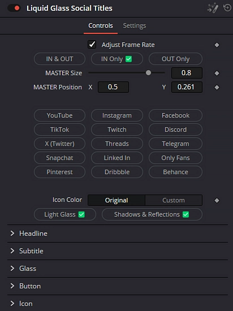The height and width of the screenshot is (311, 233).
Task: Select the IN & OUT animation button
Action: (60, 59)
